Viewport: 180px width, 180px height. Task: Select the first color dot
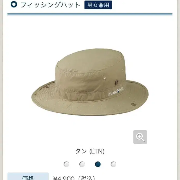click(x=66, y=164)
